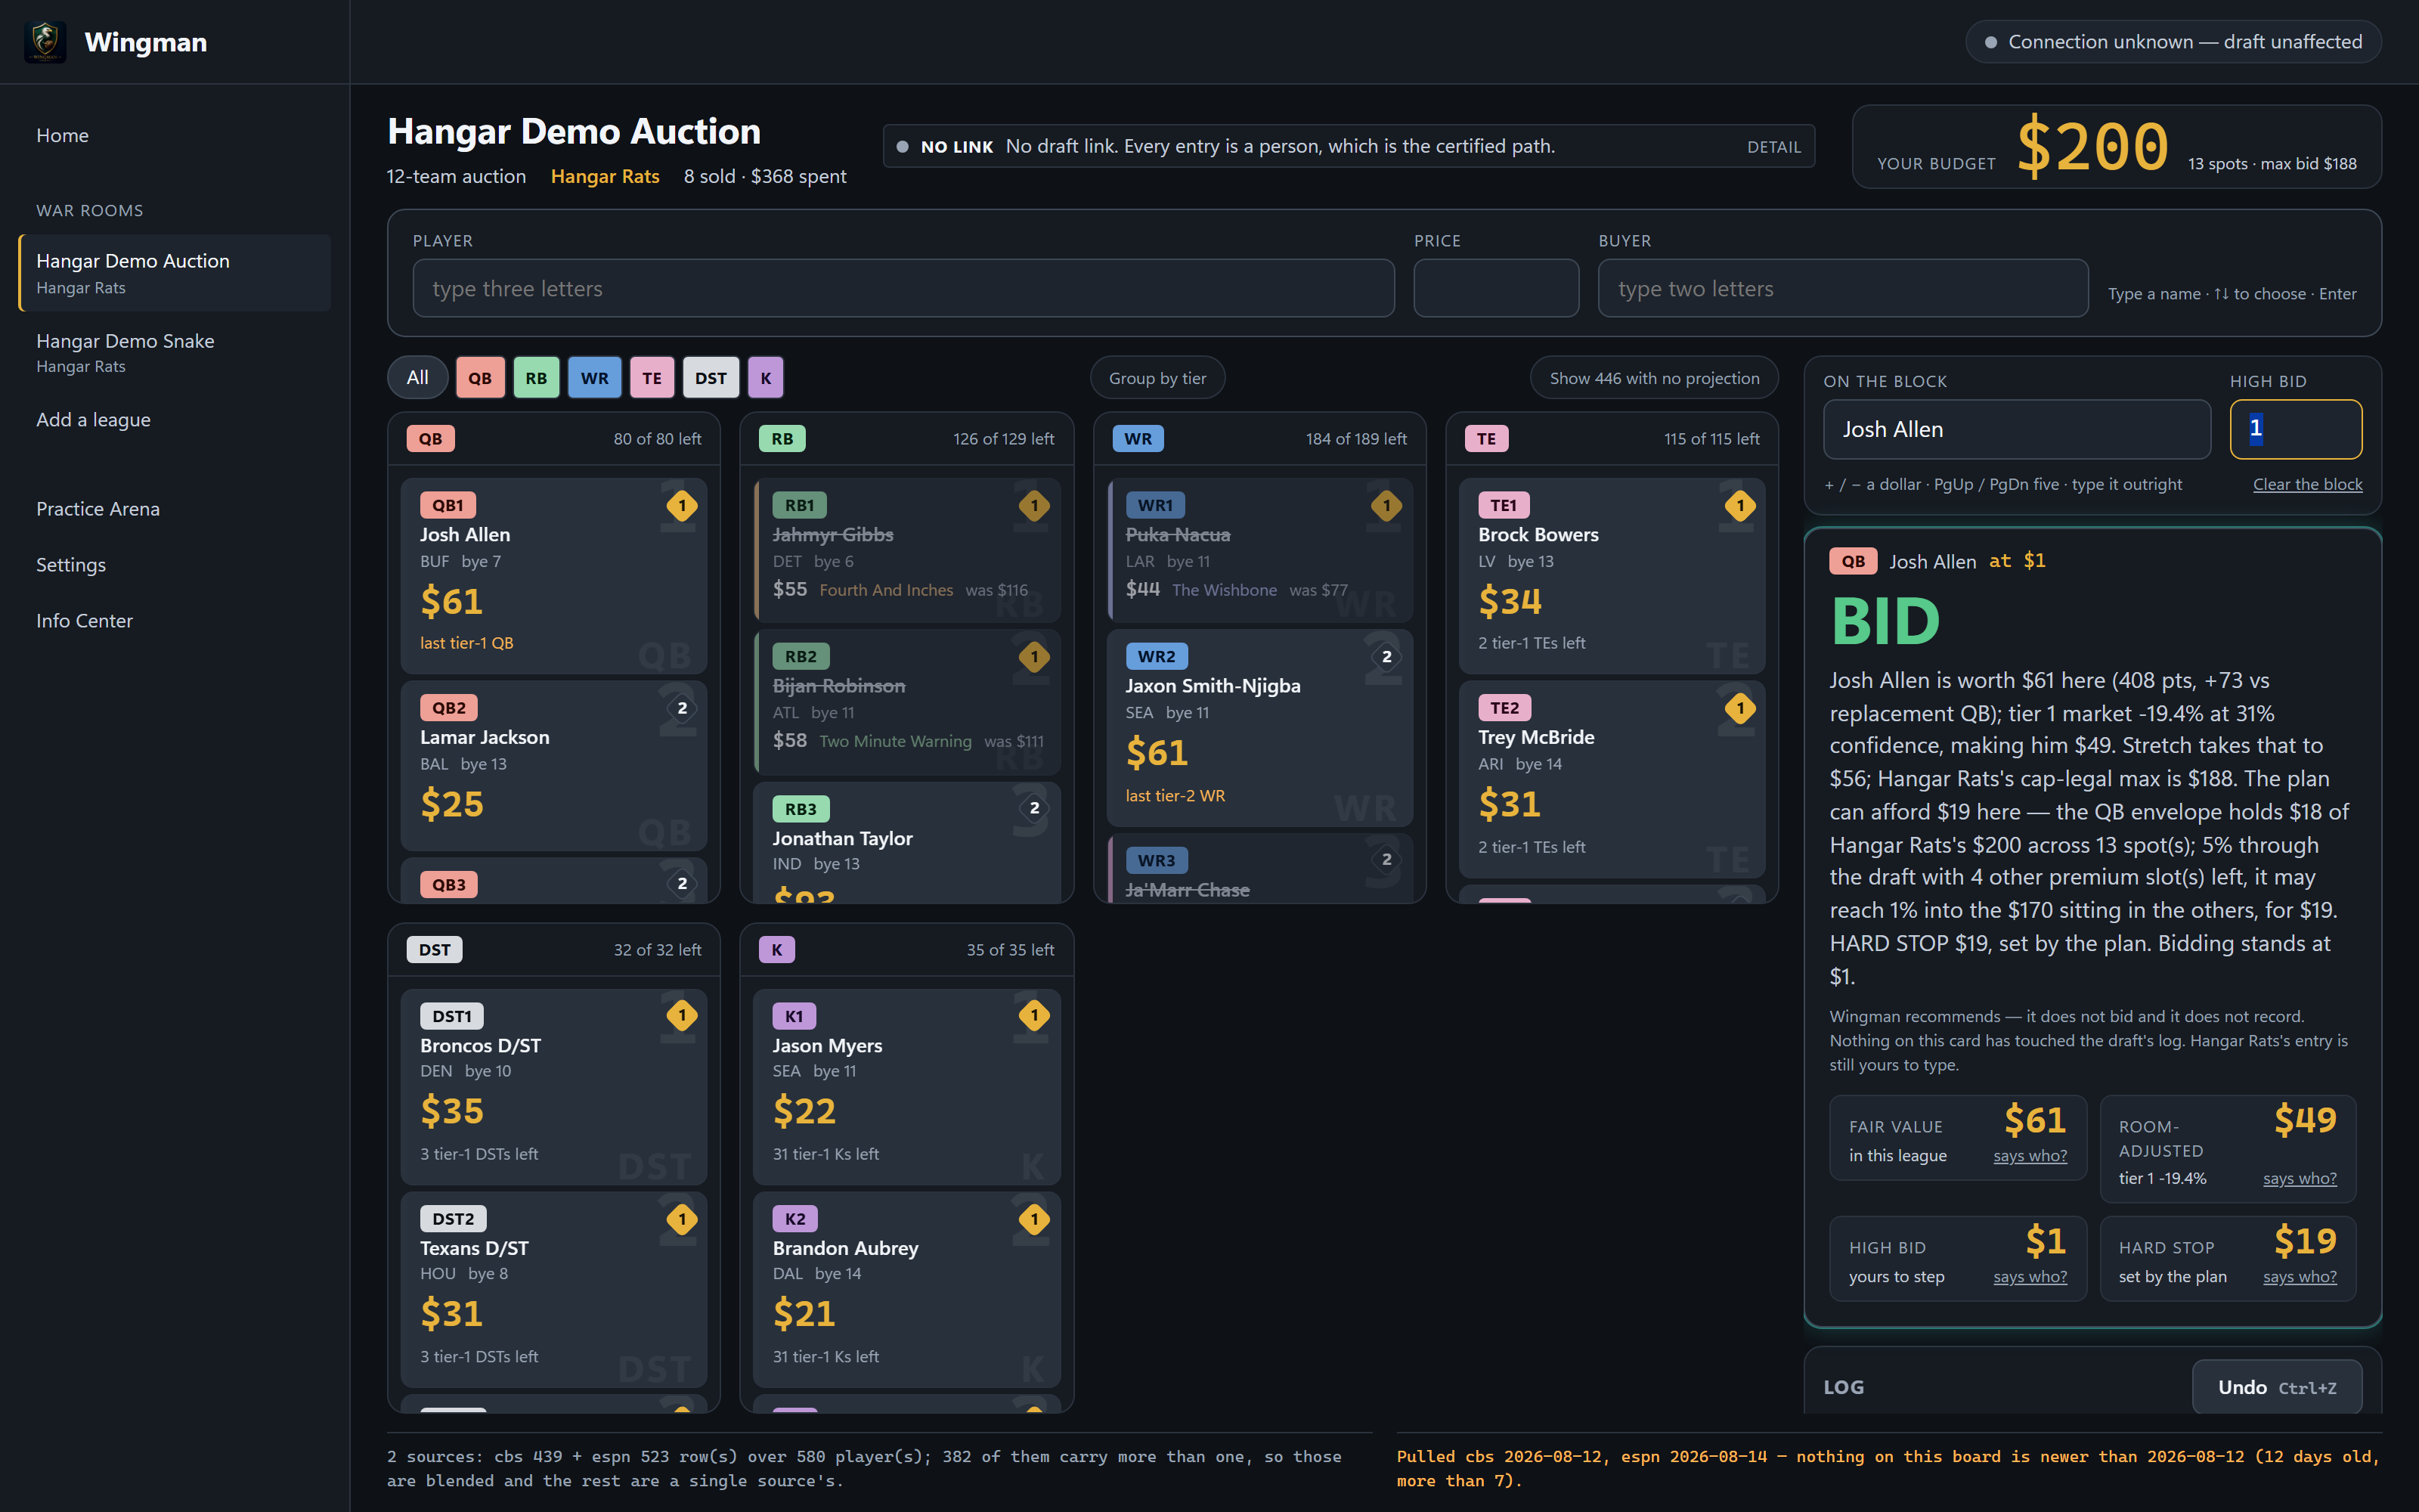The image size is (2419, 1512).
Task: Select Add a league
Action: [94, 420]
